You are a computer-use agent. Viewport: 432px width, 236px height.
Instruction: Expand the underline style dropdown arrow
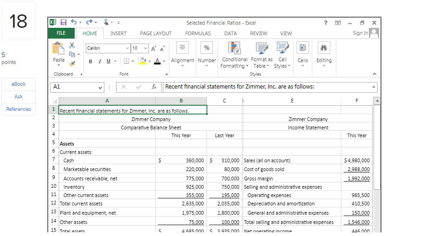coord(115,61)
